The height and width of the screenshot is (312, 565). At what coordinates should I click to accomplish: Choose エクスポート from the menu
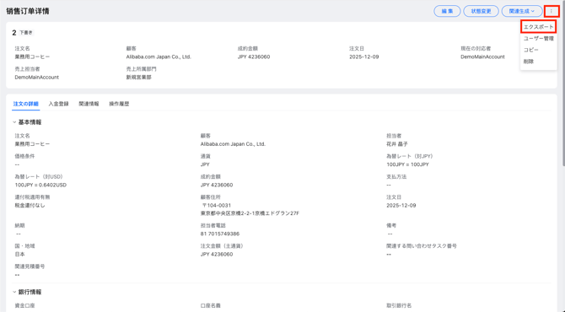pyautogui.click(x=538, y=27)
